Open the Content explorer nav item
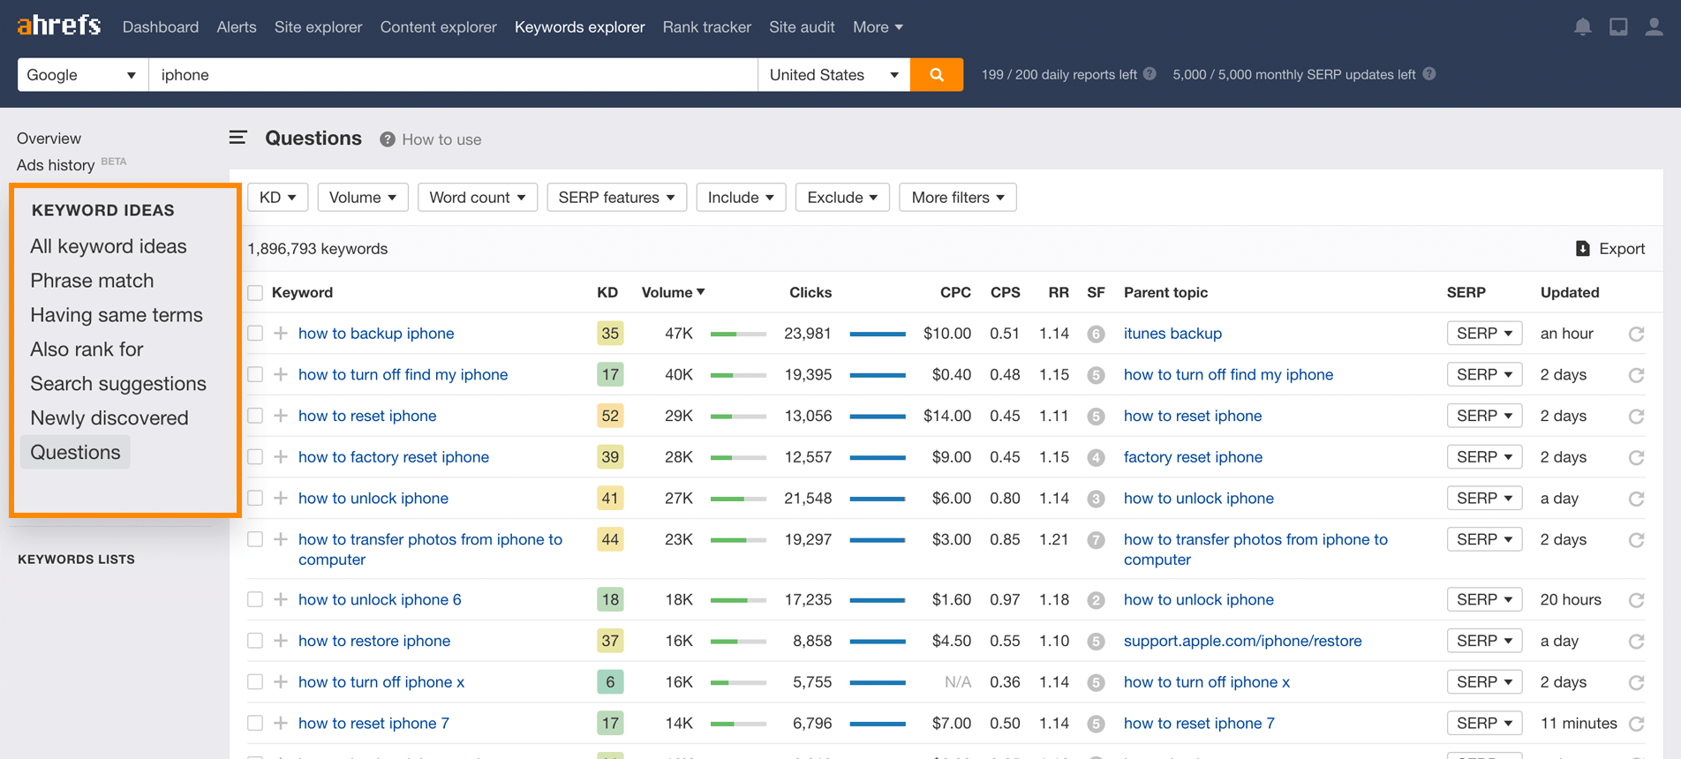 coord(439,27)
